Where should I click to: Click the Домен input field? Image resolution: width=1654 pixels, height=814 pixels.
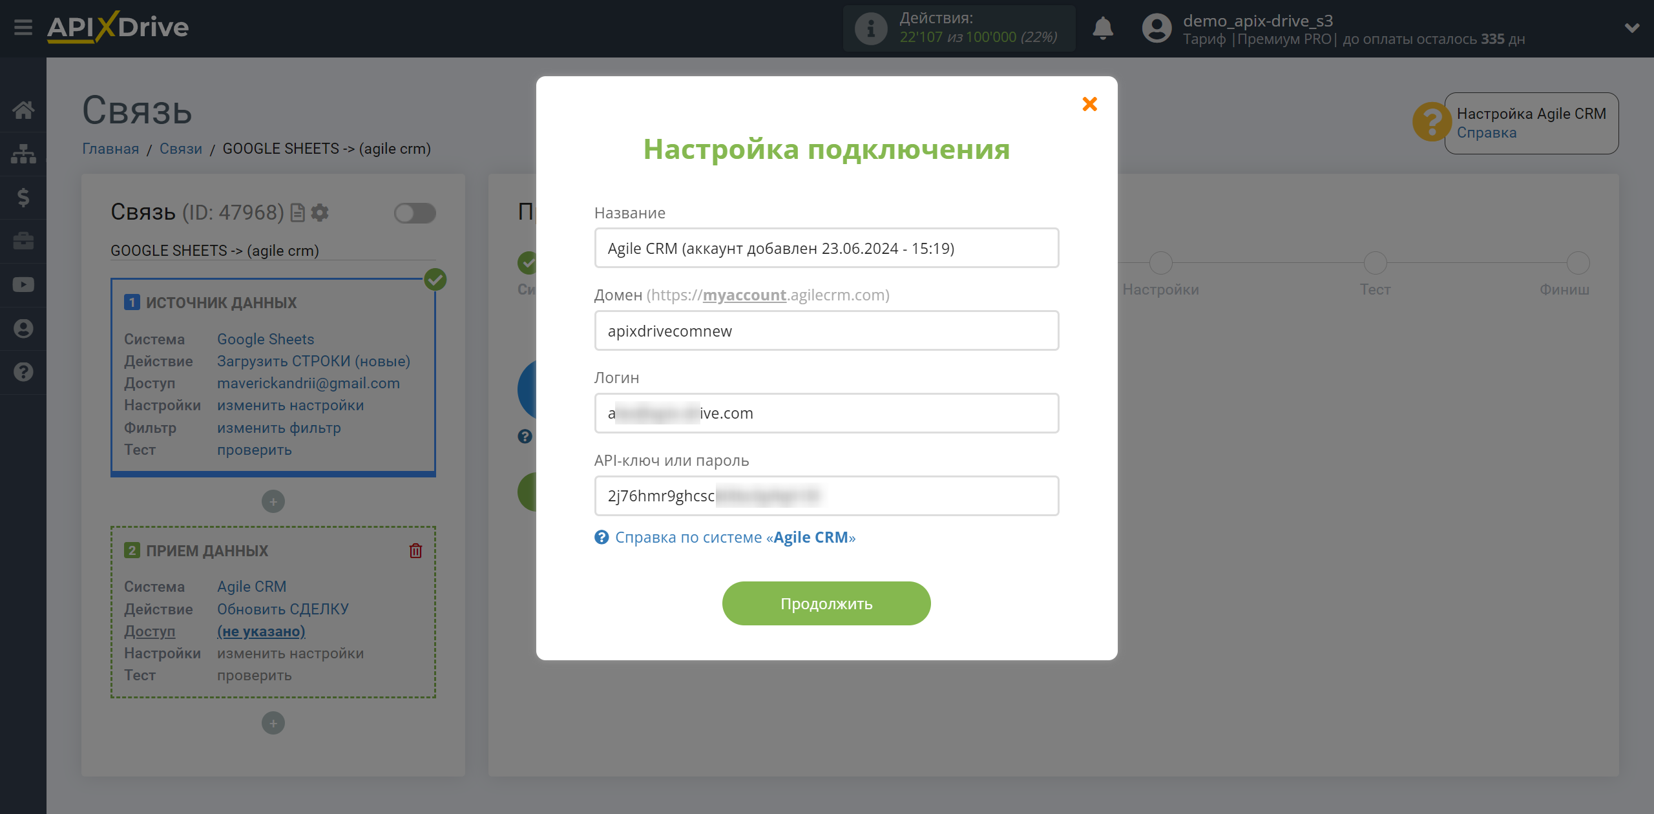(826, 331)
